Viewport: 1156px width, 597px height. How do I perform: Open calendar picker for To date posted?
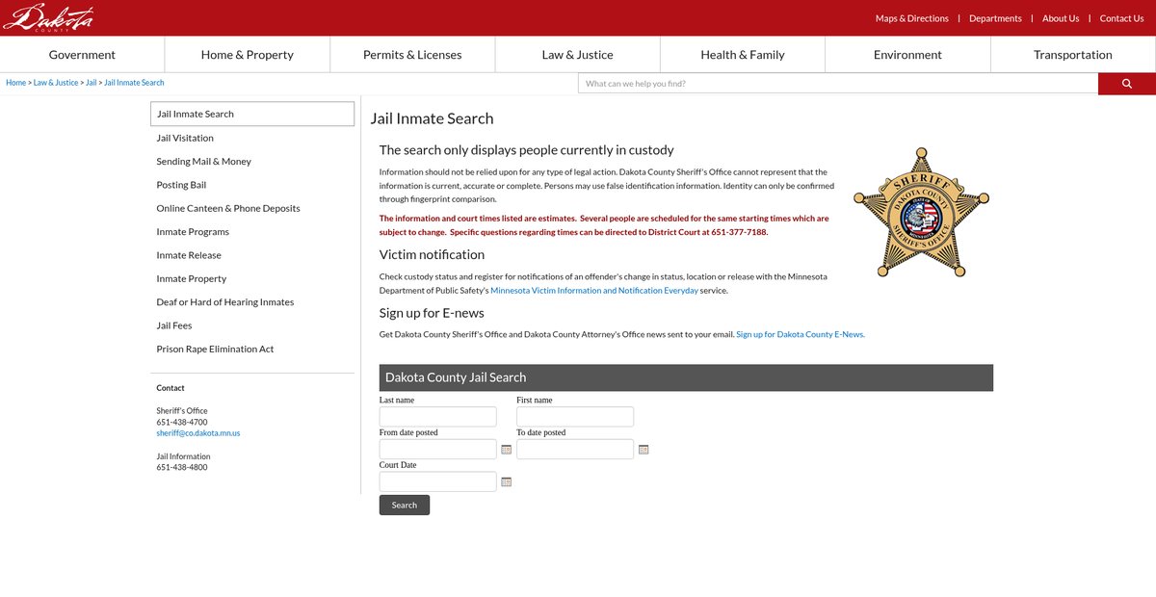coord(644,450)
